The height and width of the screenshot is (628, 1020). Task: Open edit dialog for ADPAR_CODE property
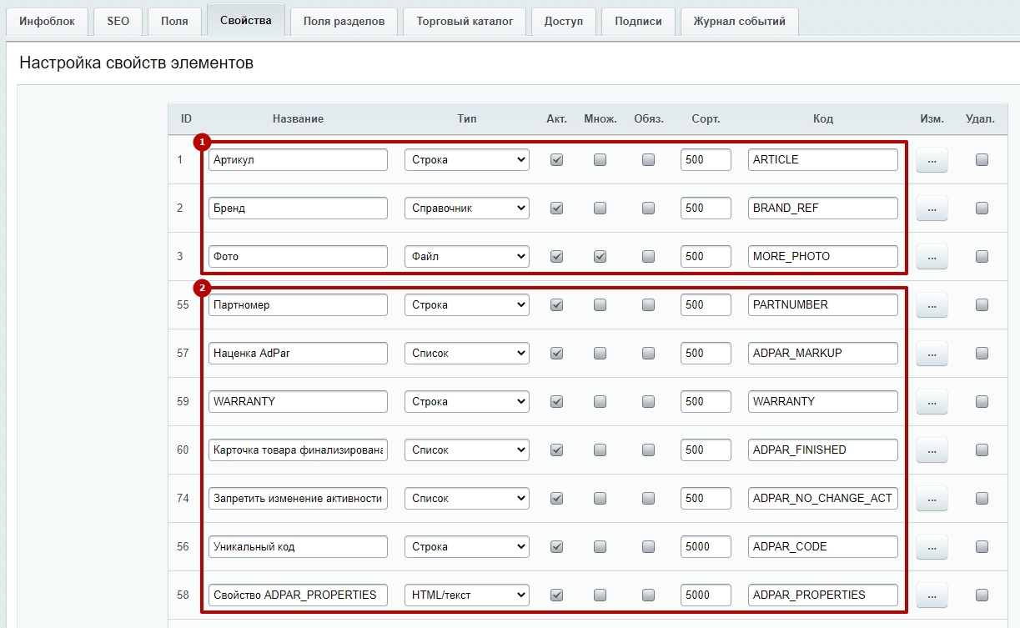point(932,547)
